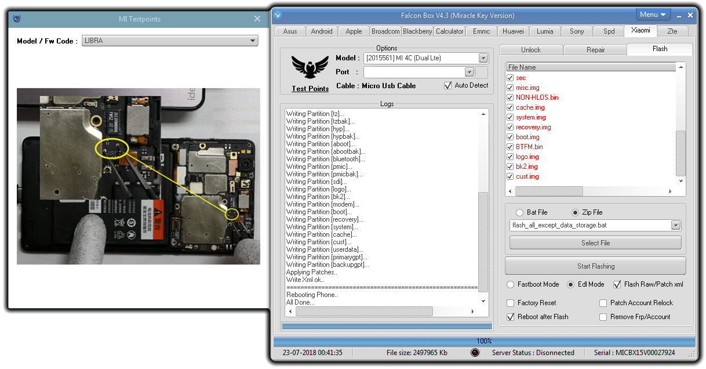Image resolution: width=706 pixels, height=369 pixels.
Task: Toggle Reboot after Flash checkbox
Action: click(511, 317)
